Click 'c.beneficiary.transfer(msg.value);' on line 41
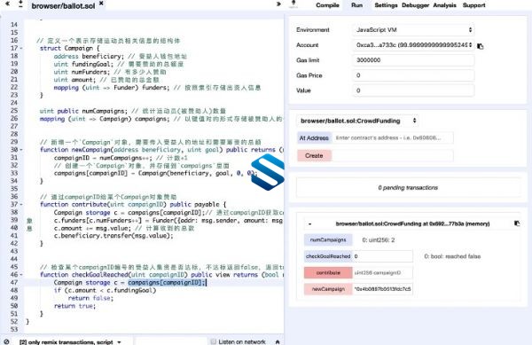Image resolution: width=532 pixels, height=345 pixels. pyautogui.click(x=113, y=235)
